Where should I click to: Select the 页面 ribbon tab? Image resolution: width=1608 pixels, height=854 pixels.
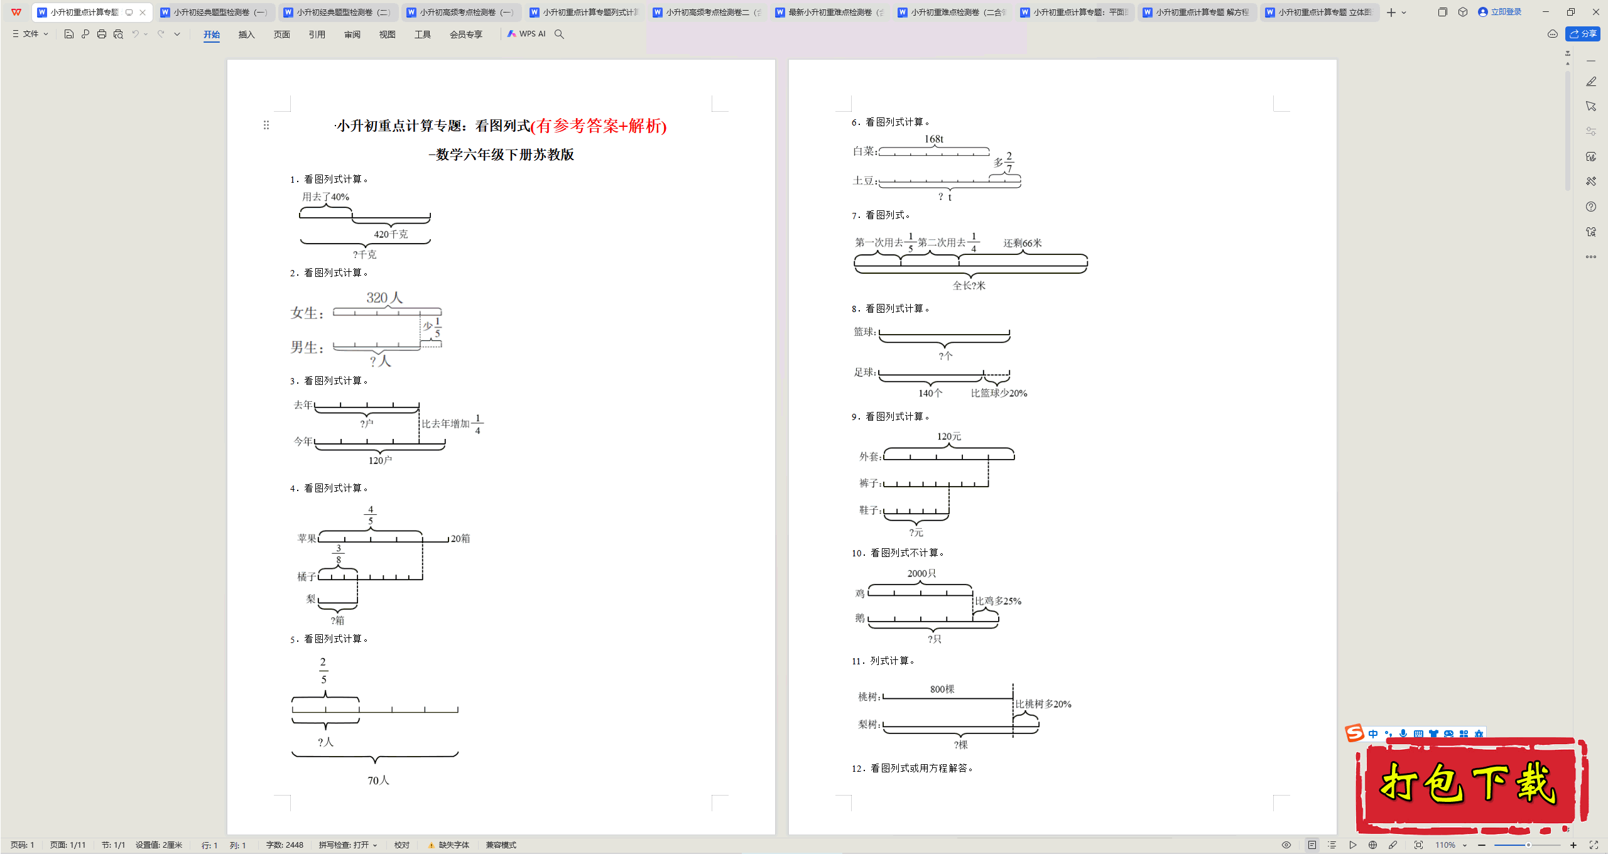coord(282,35)
